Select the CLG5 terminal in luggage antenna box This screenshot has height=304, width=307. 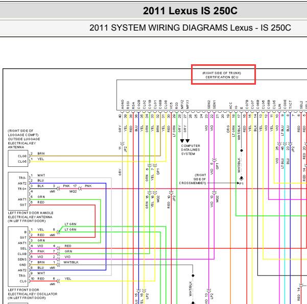[22, 162]
